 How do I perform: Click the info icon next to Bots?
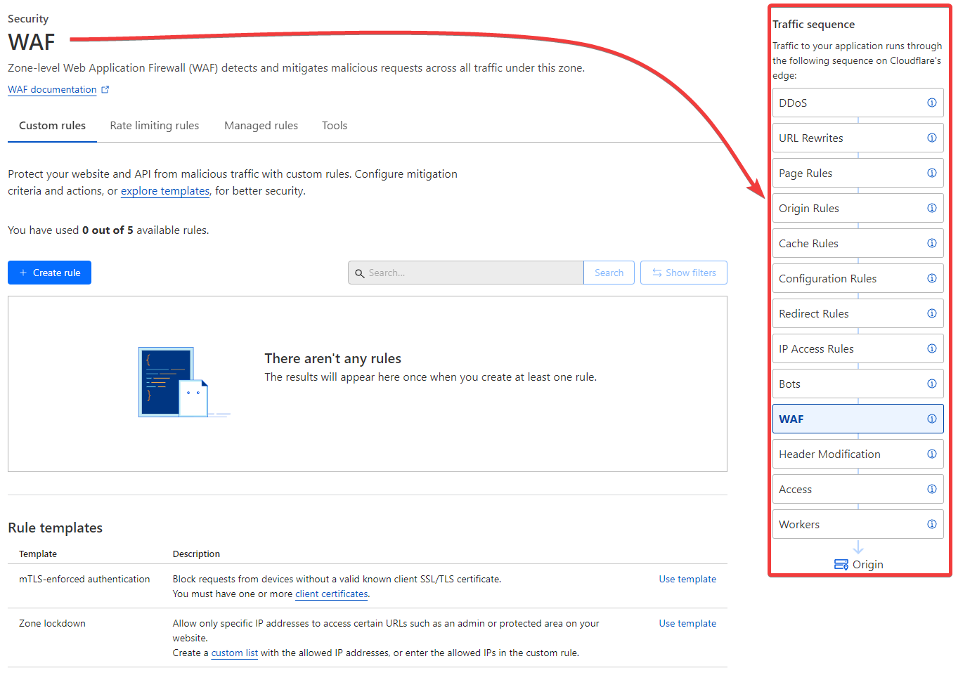(932, 384)
